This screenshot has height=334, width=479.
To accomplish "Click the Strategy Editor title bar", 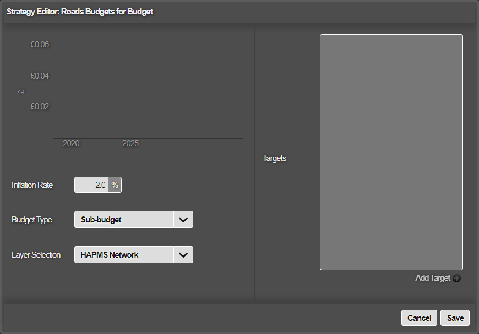I will point(239,12).
